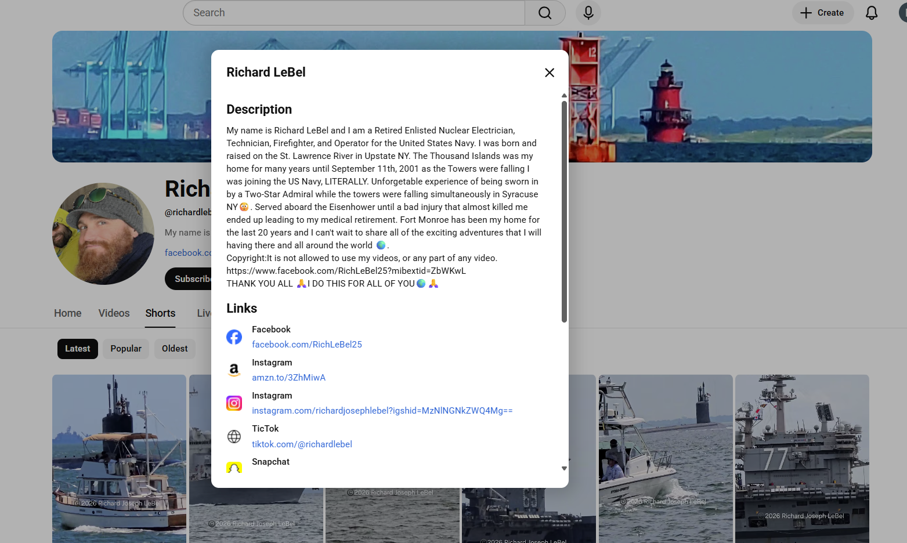The image size is (907, 543).
Task: Select the Latest filter chip
Action: pyautogui.click(x=78, y=349)
